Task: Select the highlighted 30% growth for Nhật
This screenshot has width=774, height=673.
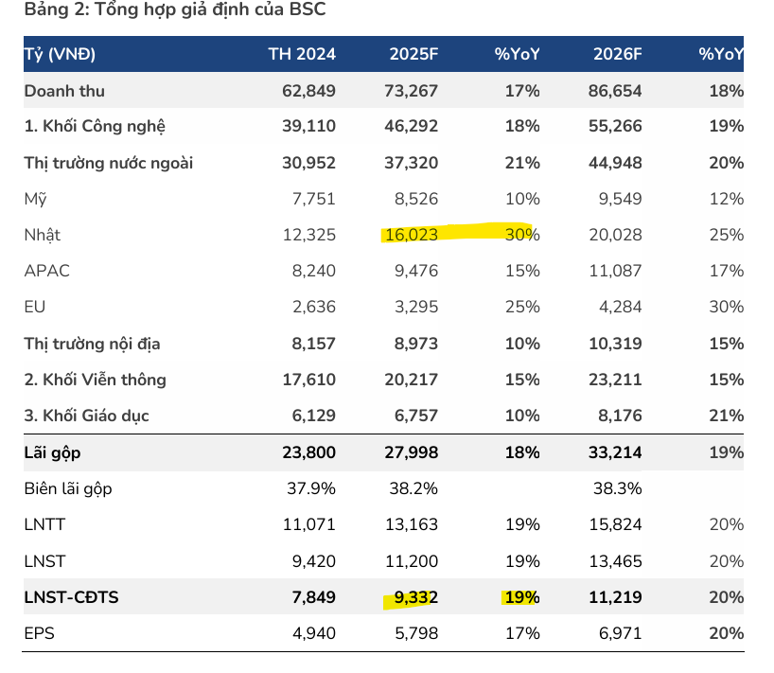Action: (x=521, y=235)
